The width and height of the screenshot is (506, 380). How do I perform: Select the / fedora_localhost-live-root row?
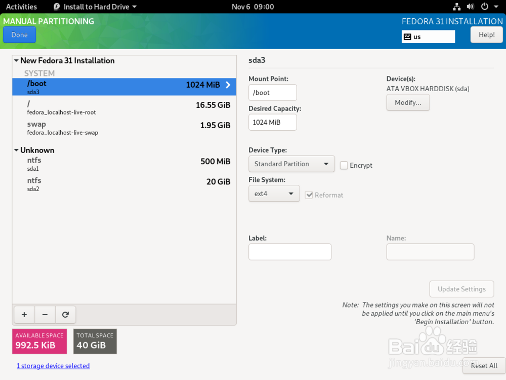point(124,107)
